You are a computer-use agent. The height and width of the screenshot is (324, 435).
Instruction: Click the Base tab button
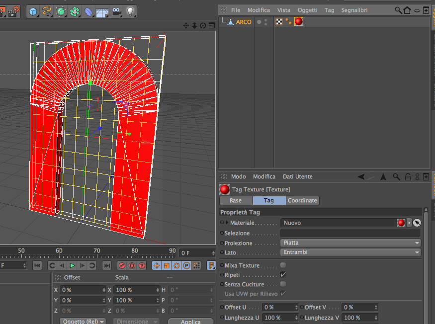pos(236,201)
